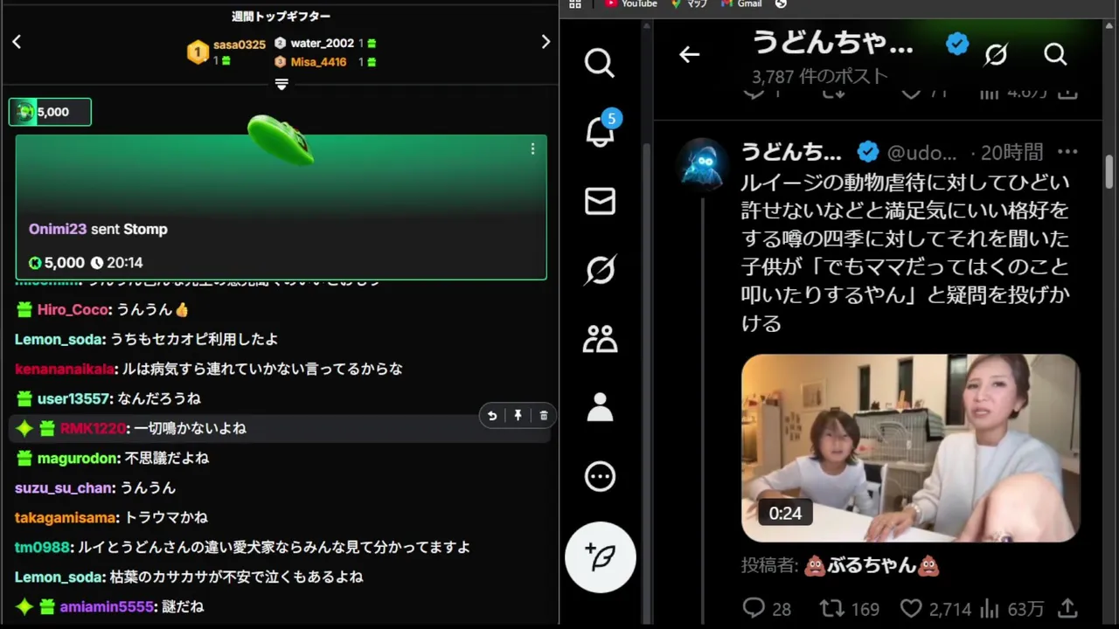Click the 週間トップギフター heading
Image resolution: width=1119 pixels, height=629 pixels.
point(281,17)
